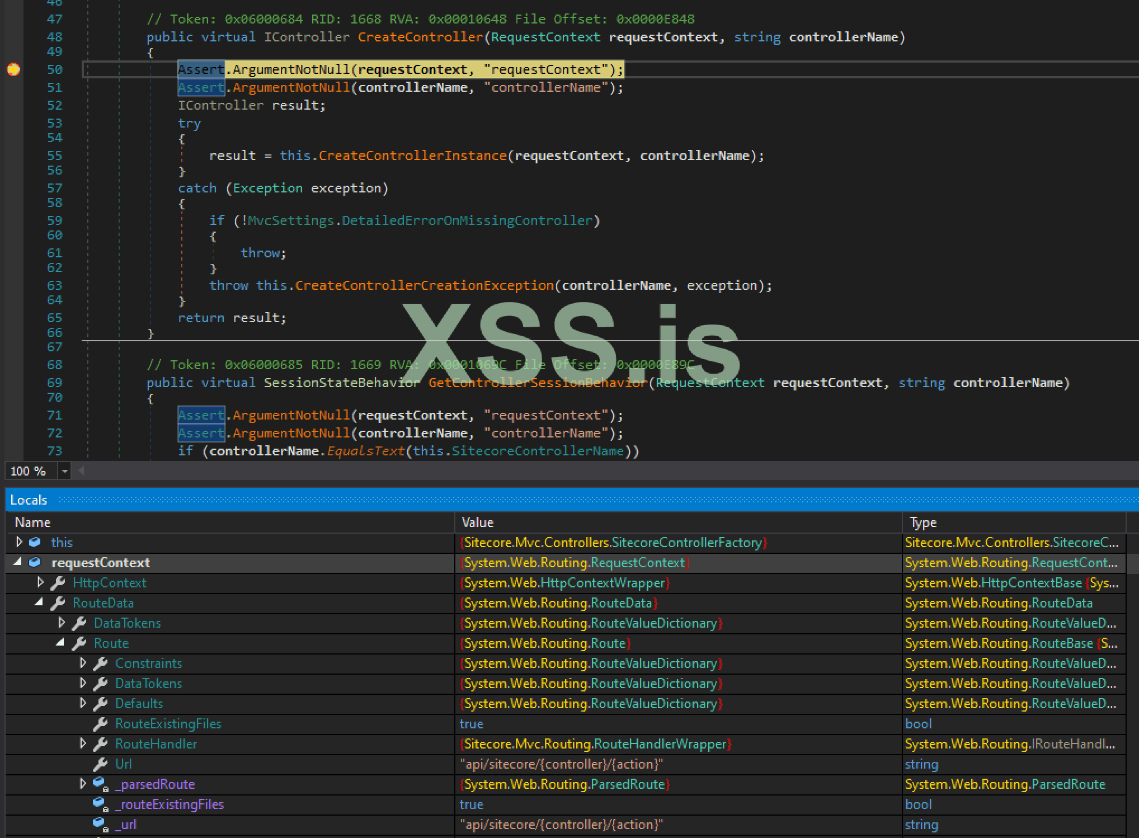Click the wrench icon beside RouteExistingFiles
The width and height of the screenshot is (1139, 838).
click(x=100, y=724)
